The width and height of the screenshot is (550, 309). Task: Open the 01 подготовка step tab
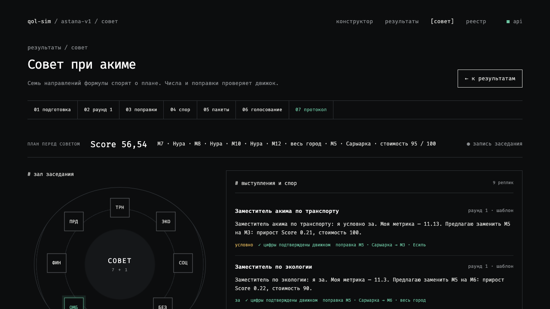coord(52,110)
